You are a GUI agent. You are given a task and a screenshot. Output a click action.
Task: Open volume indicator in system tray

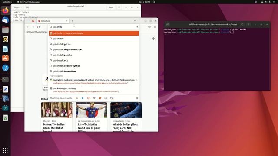click(266, 2)
